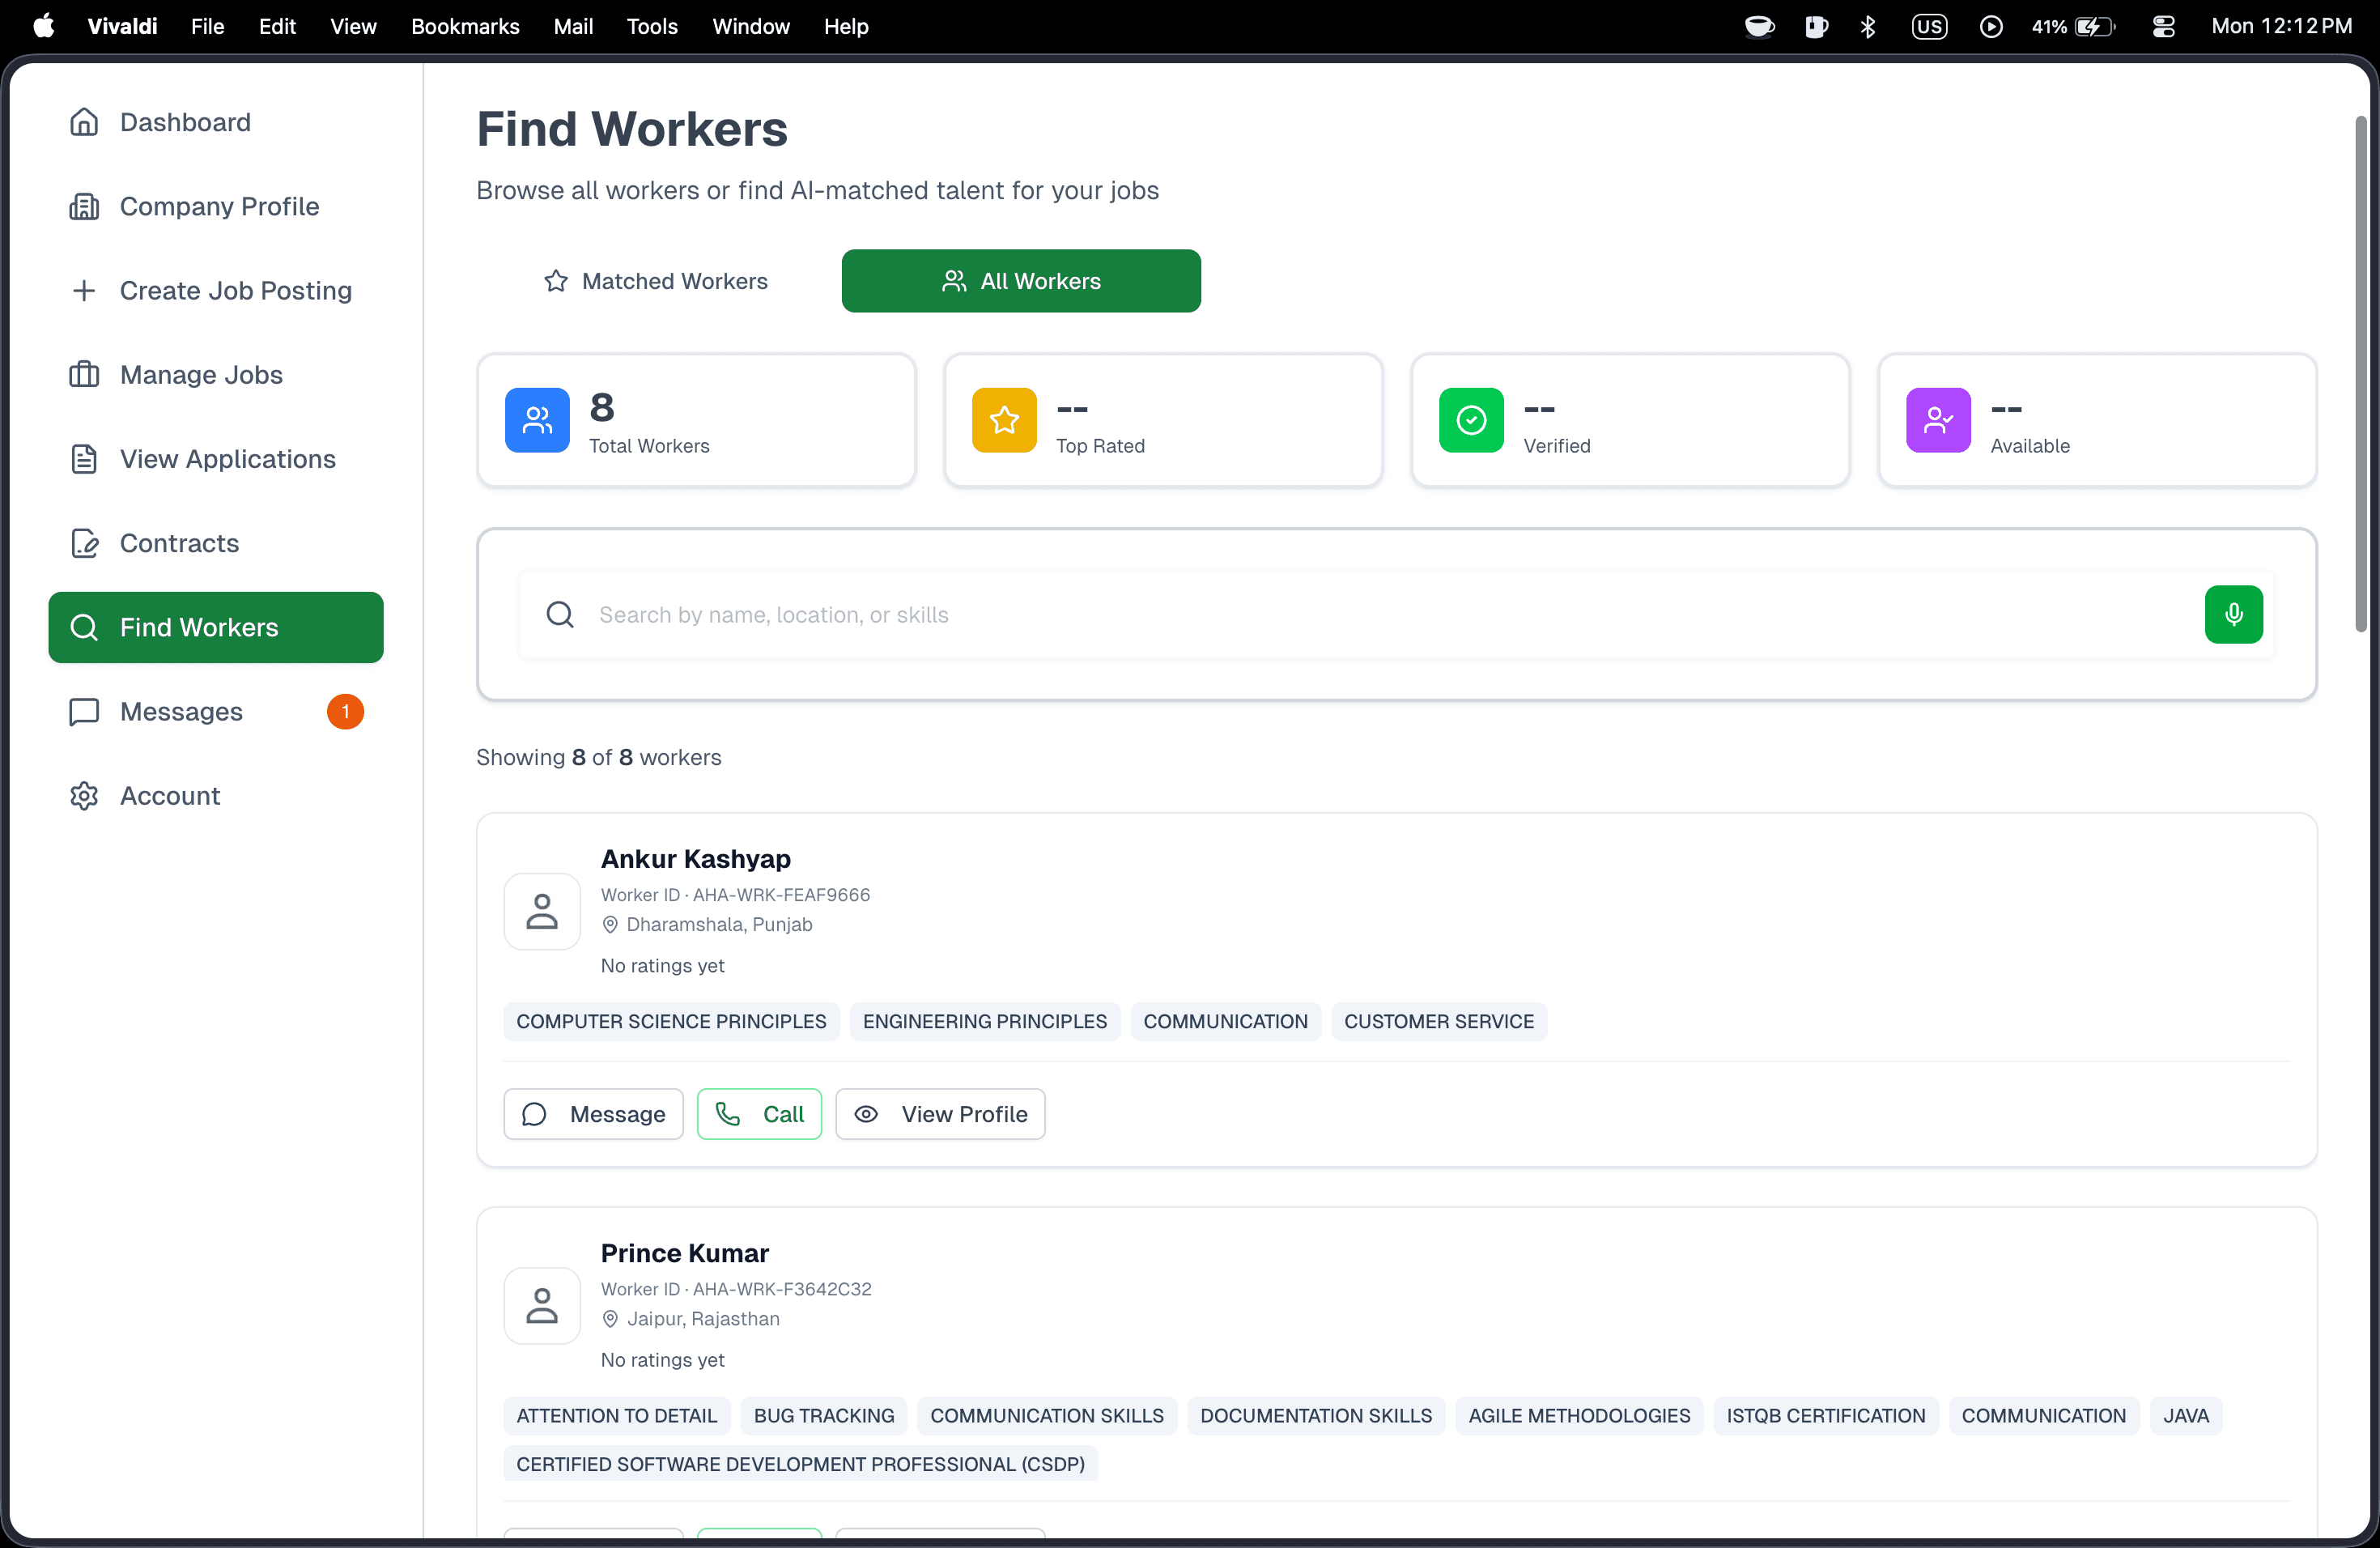Click the page vertical scrollbar
This screenshot has width=2380, height=1548.
[x=2360, y=375]
